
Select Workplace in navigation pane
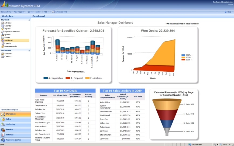coord(15,114)
